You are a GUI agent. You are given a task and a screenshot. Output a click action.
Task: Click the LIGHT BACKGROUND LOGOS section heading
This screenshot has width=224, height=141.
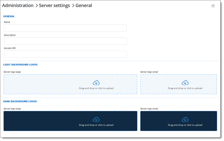pyautogui.click(x=20, y=64)
